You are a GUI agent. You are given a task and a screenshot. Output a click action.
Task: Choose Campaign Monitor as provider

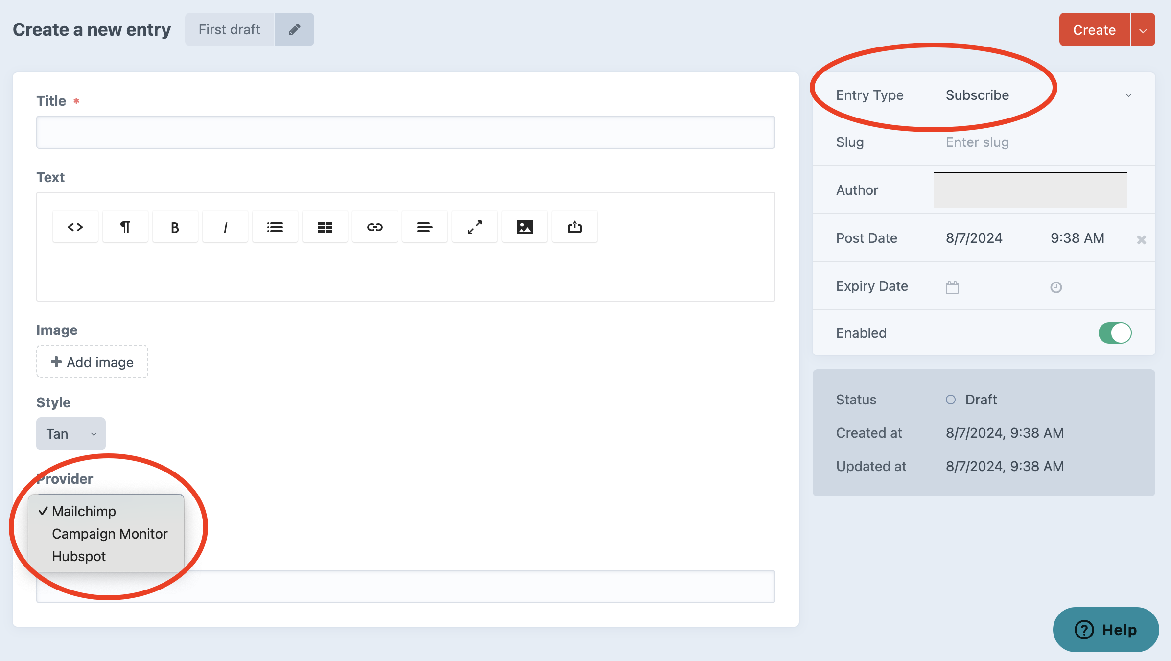click(106, 534)
